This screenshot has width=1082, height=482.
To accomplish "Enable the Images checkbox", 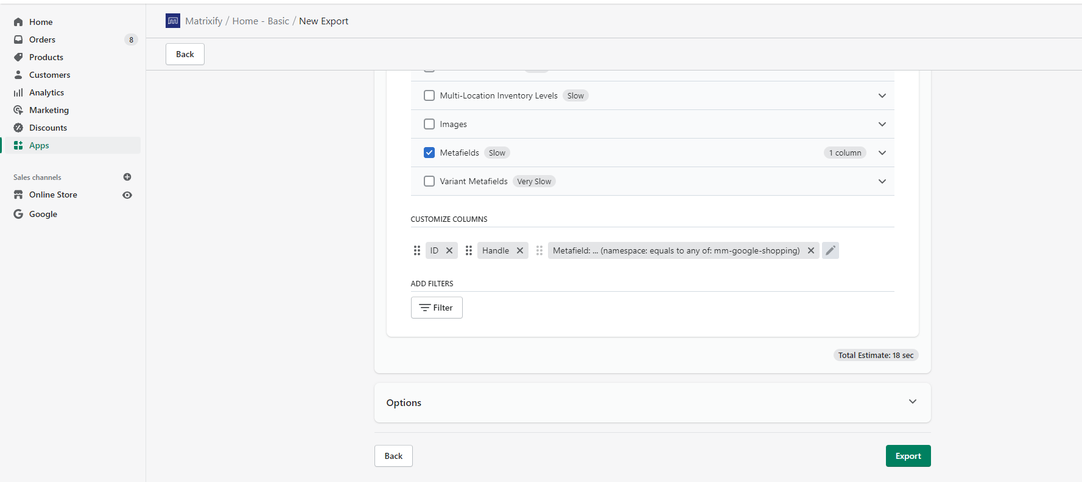I will pyautogui.click(x=429, y=124).
